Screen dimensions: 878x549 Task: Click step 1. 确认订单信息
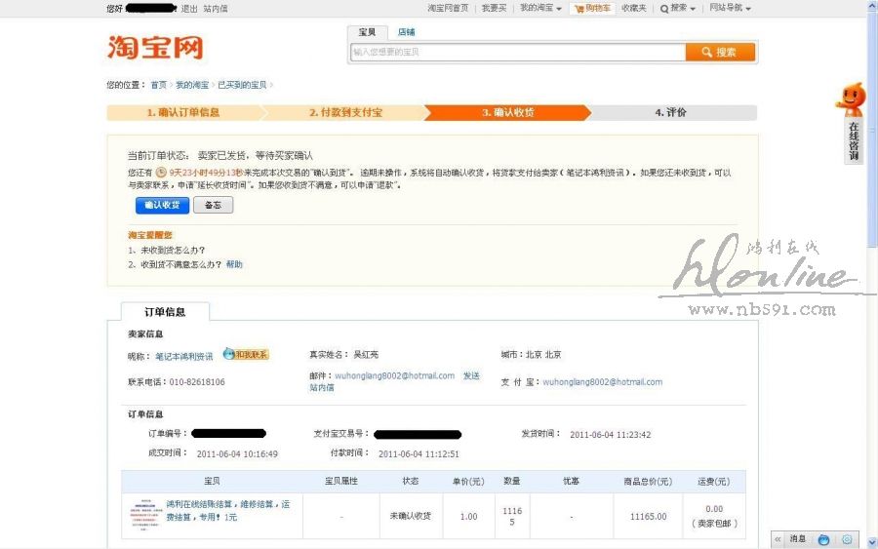pyautogui.click(x=183, y=112)
